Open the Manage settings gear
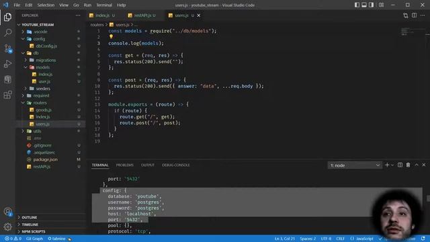The image size is (430, 242). click(x=7, y=227)
